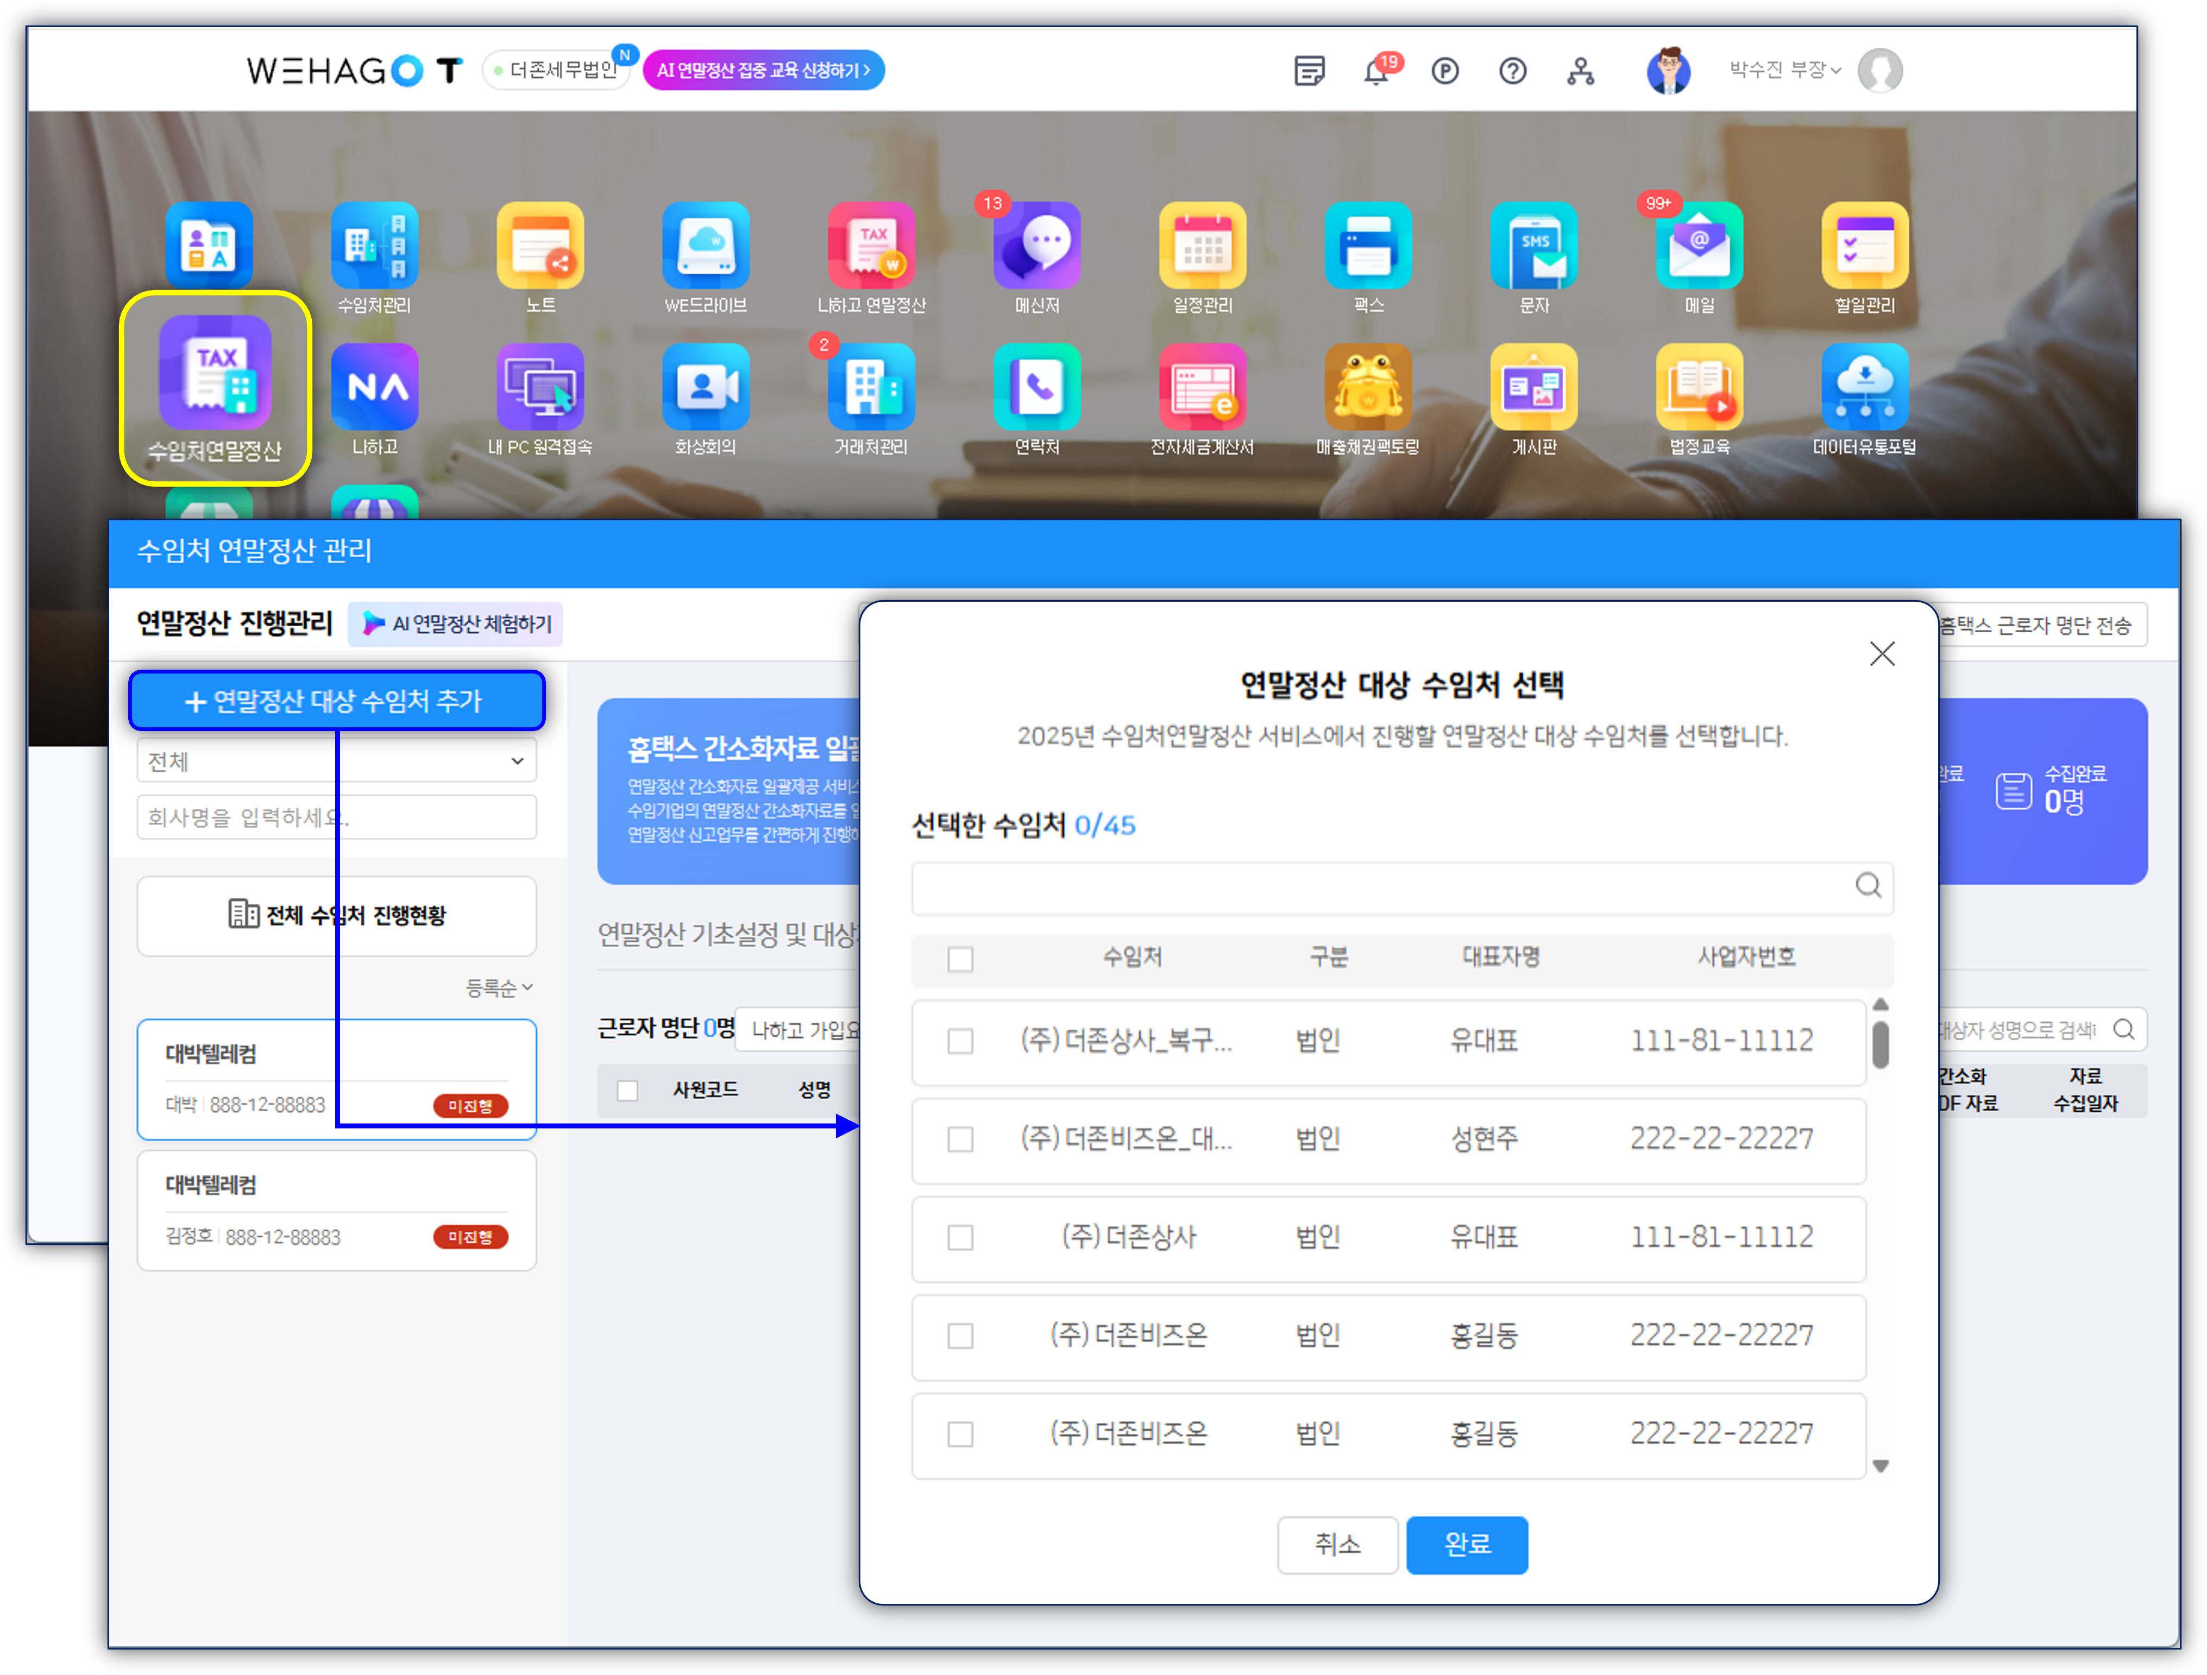Screen dimensions: 2207x1675
Task: Open the message list icon in header
Action: coord(1309,71)
